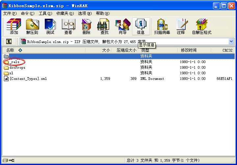Click the 测试 (Test) toolbar icon
The width and height of the screenshot is (237, 165).
click(x=50, y=26)
